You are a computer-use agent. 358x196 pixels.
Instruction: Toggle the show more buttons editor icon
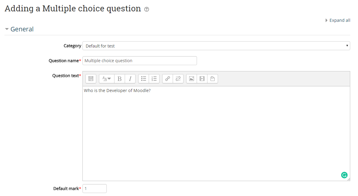point(91,79)
